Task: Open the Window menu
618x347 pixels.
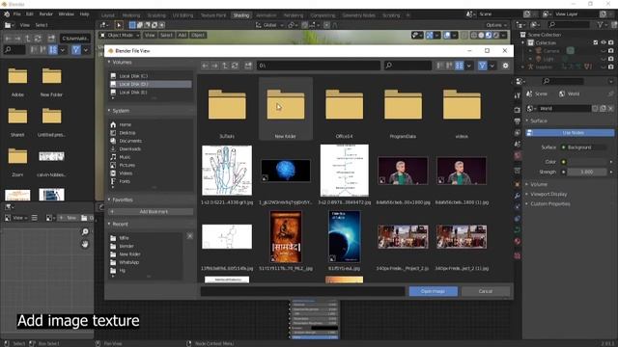Action: click(67, 13)
